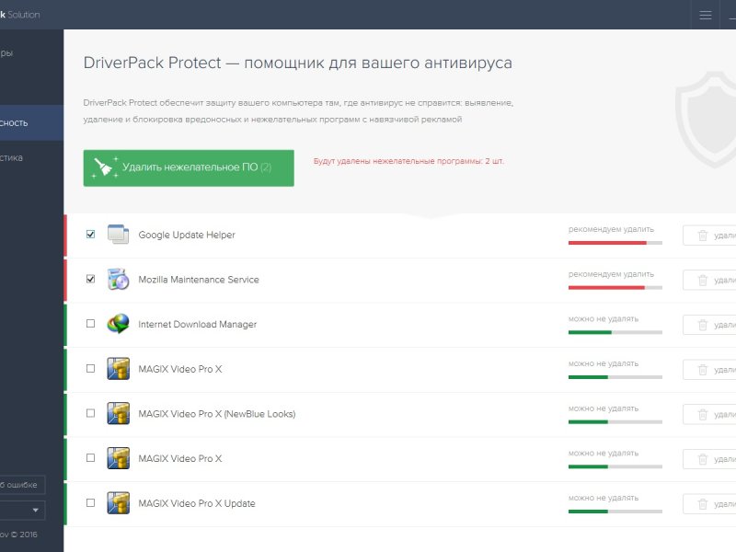Click 'MAGIX Video Pro X (NewBlue Looks)' name
This screenshot has width=736, height=552.
[x=217, y=414]
